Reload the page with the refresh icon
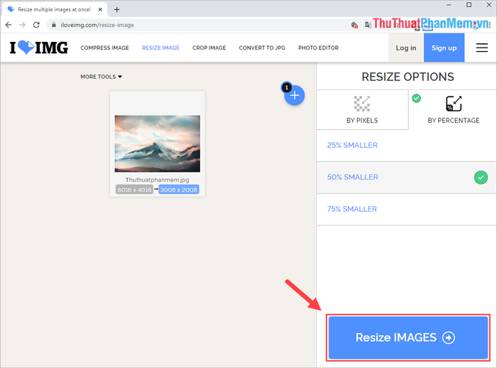Screen dimensions: 497x368 point(36,25)
